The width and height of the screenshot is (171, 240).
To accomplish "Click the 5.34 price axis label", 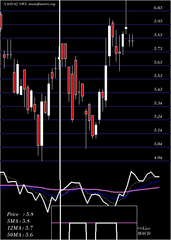I will point(158,103).
